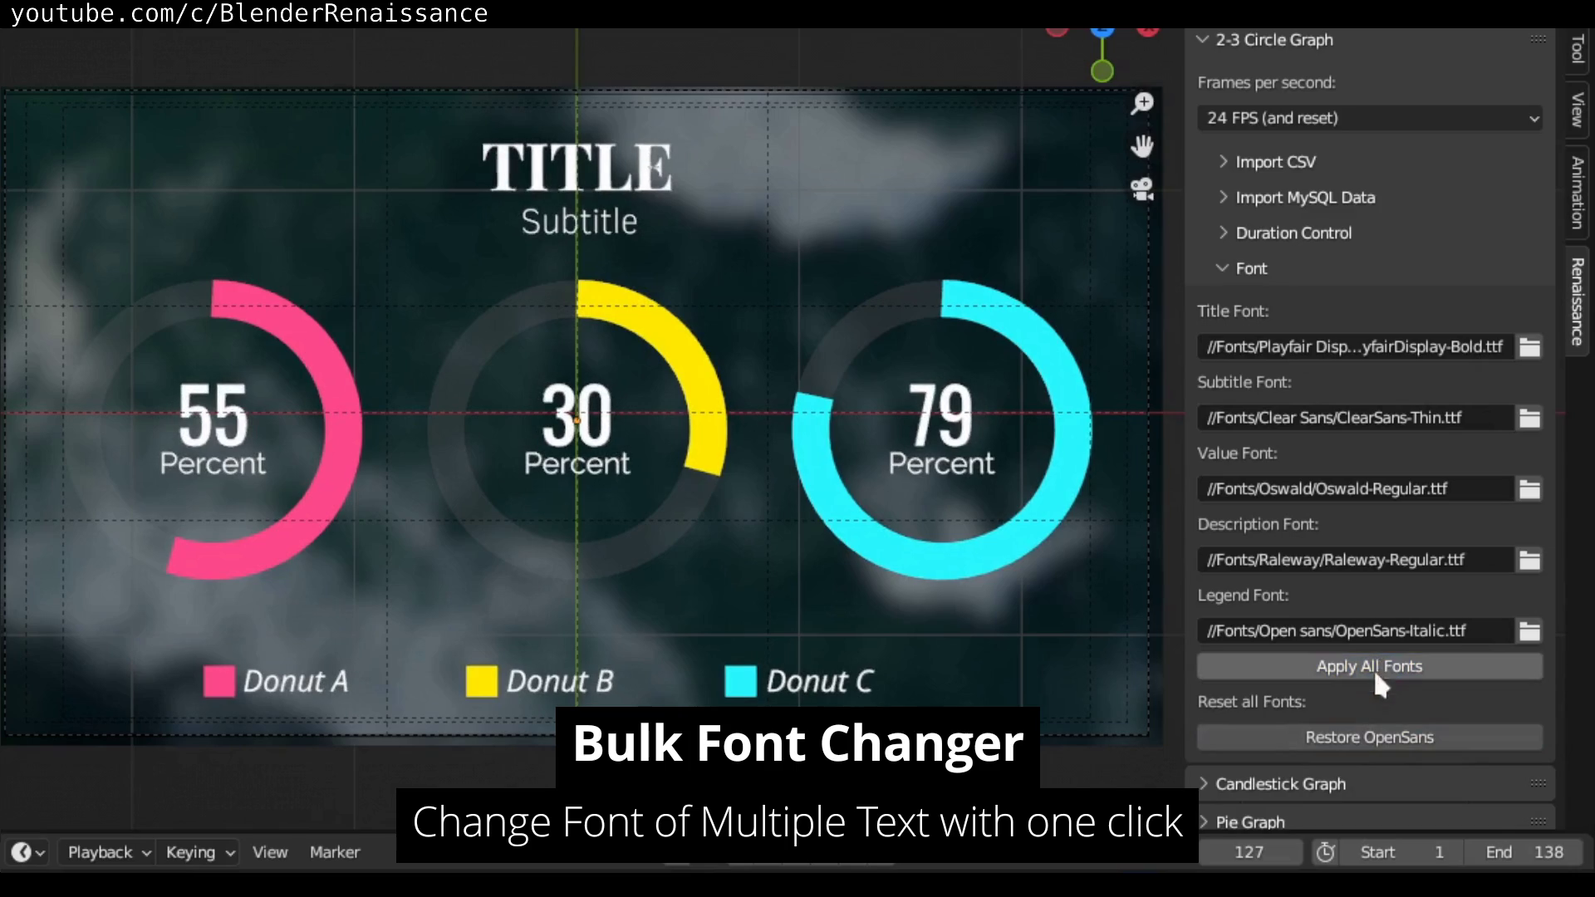Toggle the preview range stopwatch icon
1595x897 pixels.
(x=1325, y=852)
